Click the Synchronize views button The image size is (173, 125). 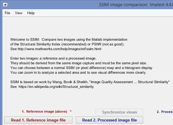pyautogui.click(x=119, y=112)
